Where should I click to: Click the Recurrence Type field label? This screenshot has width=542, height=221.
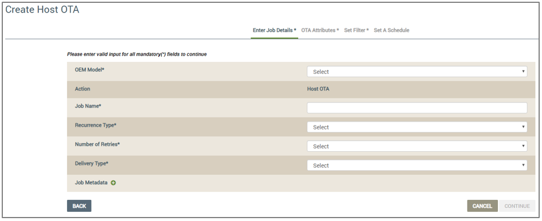point(96,125)
